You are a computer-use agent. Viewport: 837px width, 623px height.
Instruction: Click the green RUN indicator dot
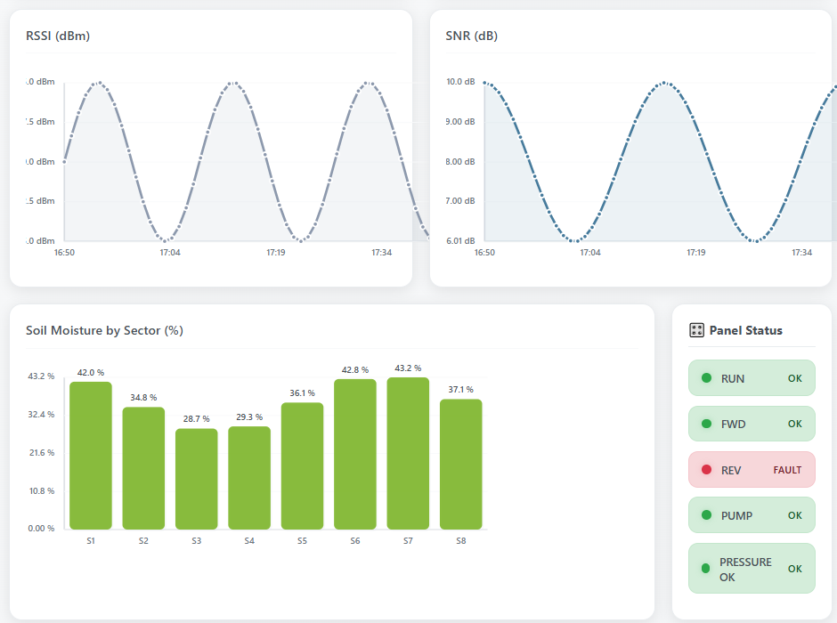[707, 377]
